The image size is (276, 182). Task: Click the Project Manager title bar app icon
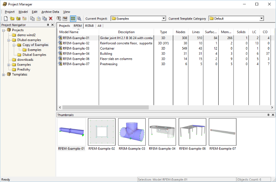click(5, 4)
